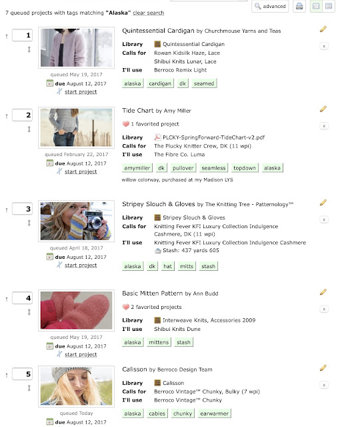
Task: Open the Quintessential Cardigan thumbnail
Action: (76, 47)
